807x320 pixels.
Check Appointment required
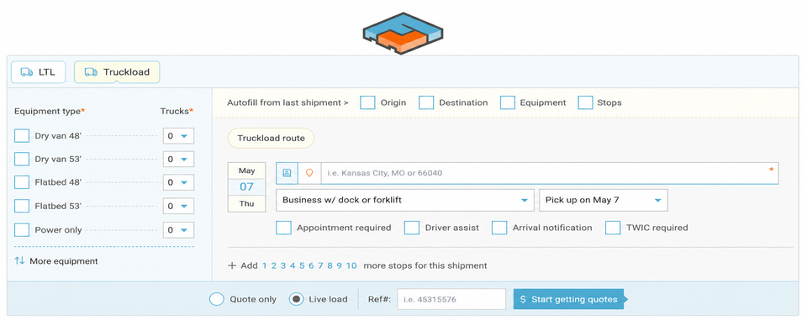tap(283, 228)
